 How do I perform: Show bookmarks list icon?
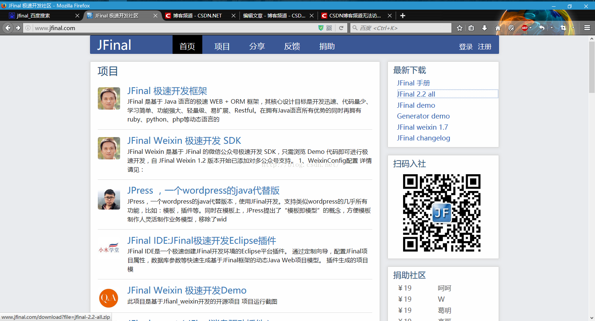tap(471, 28)
